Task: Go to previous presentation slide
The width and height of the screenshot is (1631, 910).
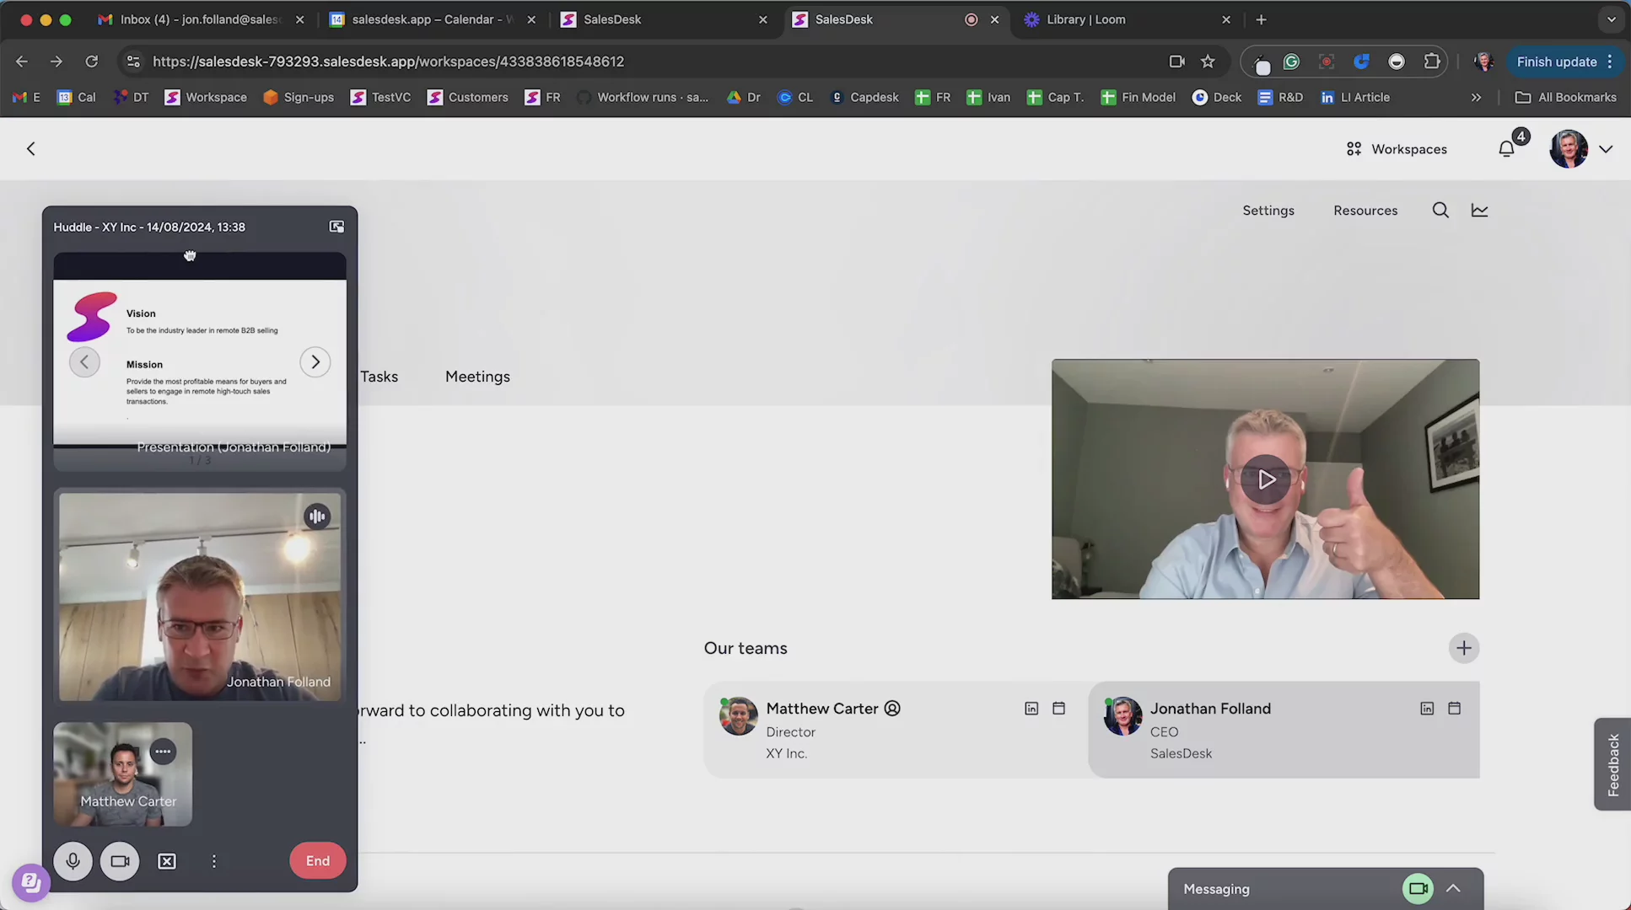Action: 84,362
